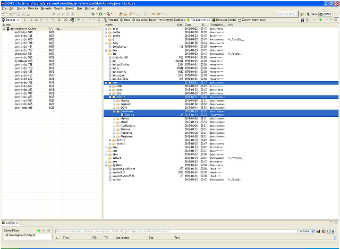This screenshot has height=249, width=340.
Task: Switch to the Emulator Control tab
Action: [224, 20]
